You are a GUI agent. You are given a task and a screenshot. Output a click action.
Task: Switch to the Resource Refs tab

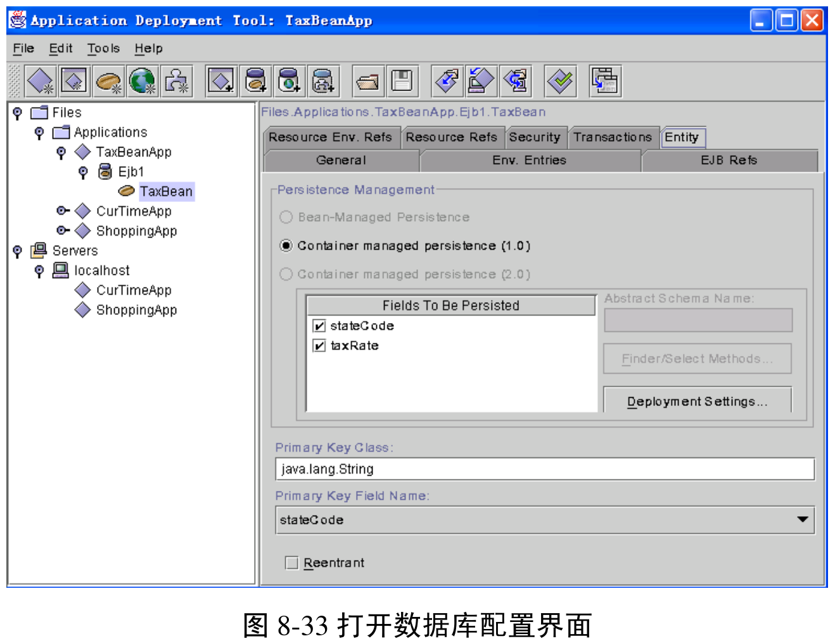[x=452, y=137]
